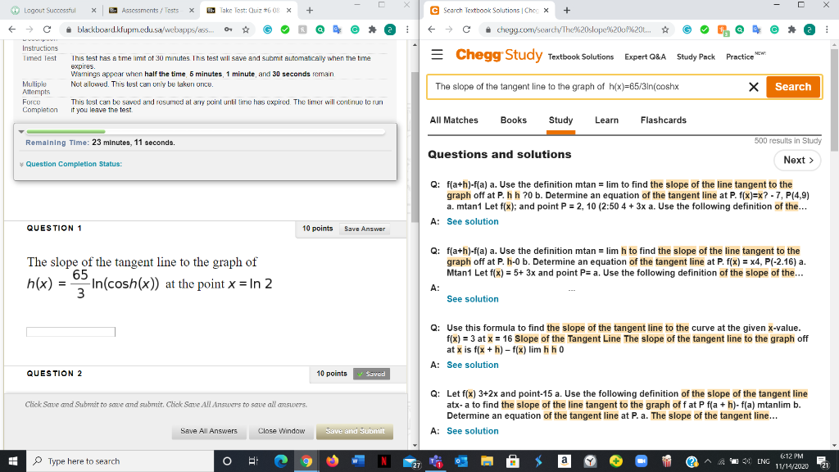Viewport: 839px width, 472px height.
Task: Open Study Pack link
Action: pyautogui.click(x=696, y=57)
